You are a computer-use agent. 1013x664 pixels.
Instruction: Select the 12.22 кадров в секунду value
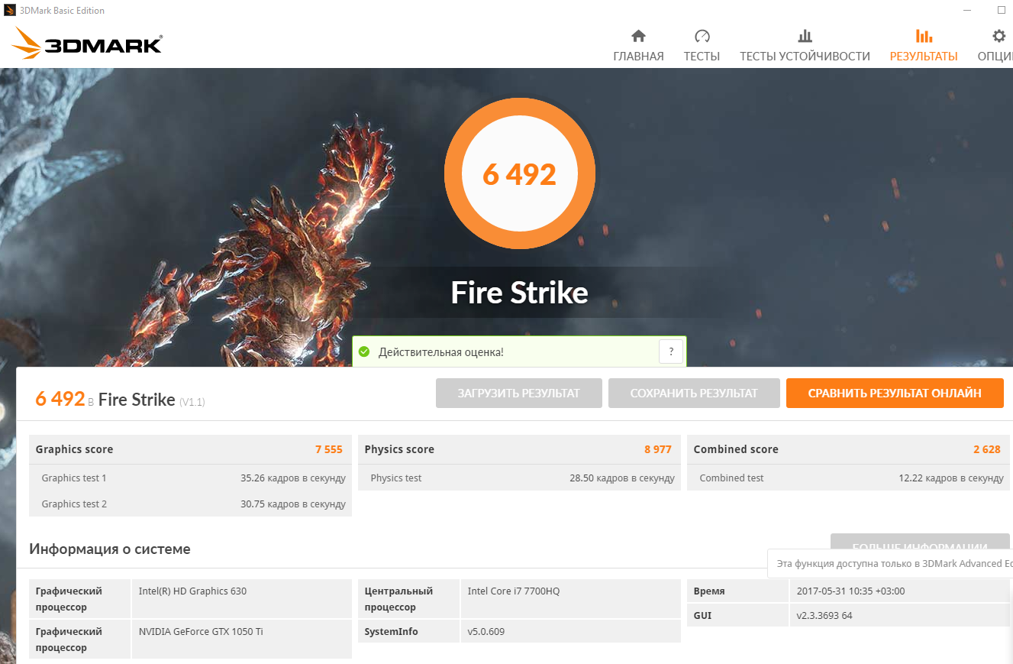pyautogui.click(x=951, y=478)
